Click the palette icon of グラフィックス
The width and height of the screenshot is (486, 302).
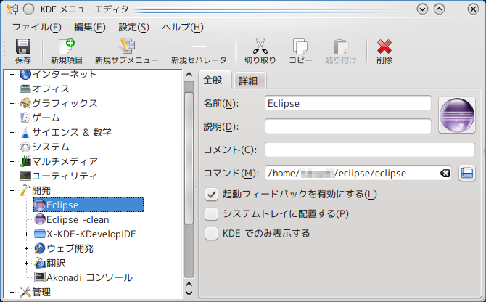click(x=25, y=103)
